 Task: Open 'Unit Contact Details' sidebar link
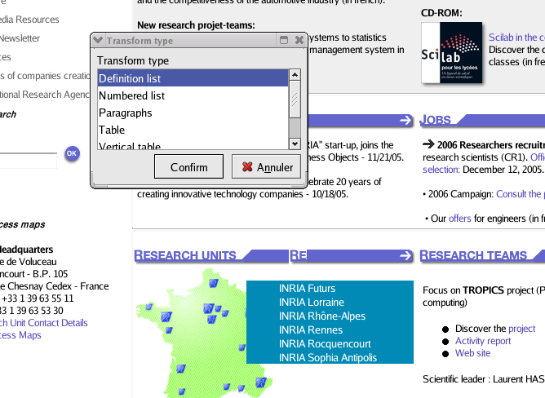tap(49, 323)
